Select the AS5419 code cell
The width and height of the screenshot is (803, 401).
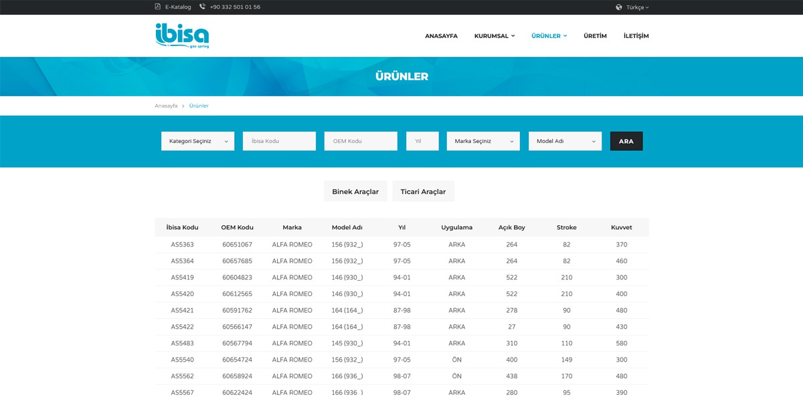[182, 277]
